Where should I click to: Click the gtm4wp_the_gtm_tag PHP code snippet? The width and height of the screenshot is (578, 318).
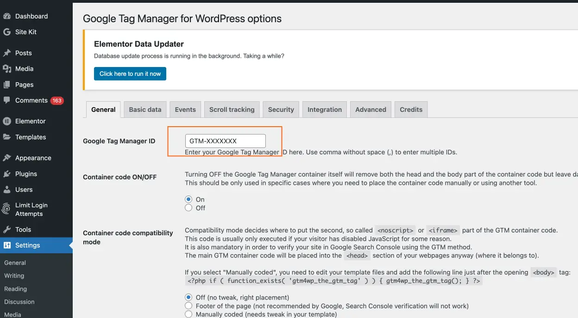tap(333, 281)
